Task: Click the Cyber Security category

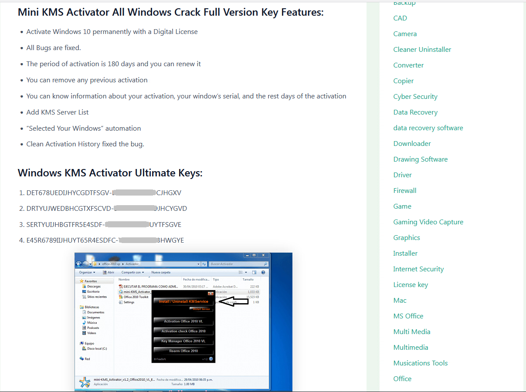Action: (x=415, y=97)
